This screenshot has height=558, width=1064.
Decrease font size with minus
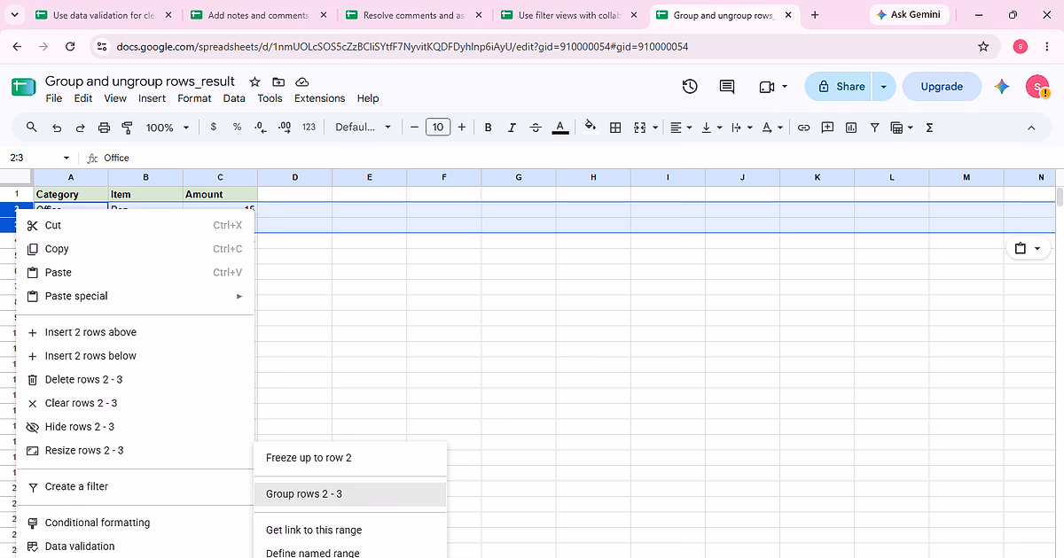(x=415, y=128)
